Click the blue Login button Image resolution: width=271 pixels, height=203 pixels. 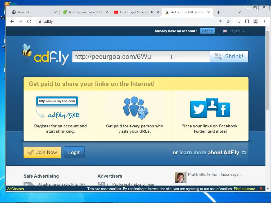pyautogui.click(x=74, y=153)
